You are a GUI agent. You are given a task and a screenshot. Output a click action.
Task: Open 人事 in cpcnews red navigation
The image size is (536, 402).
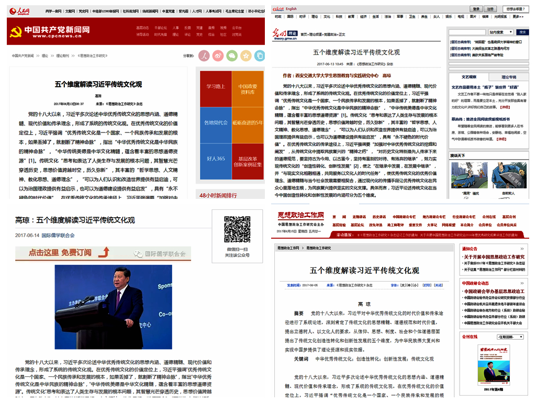tap(176, 28)
